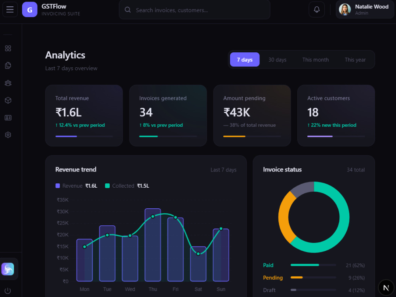Viewport: 396px width, 297px height.
Task: Click the ₹43K pending amount value
Action: [x=237, y=112]
